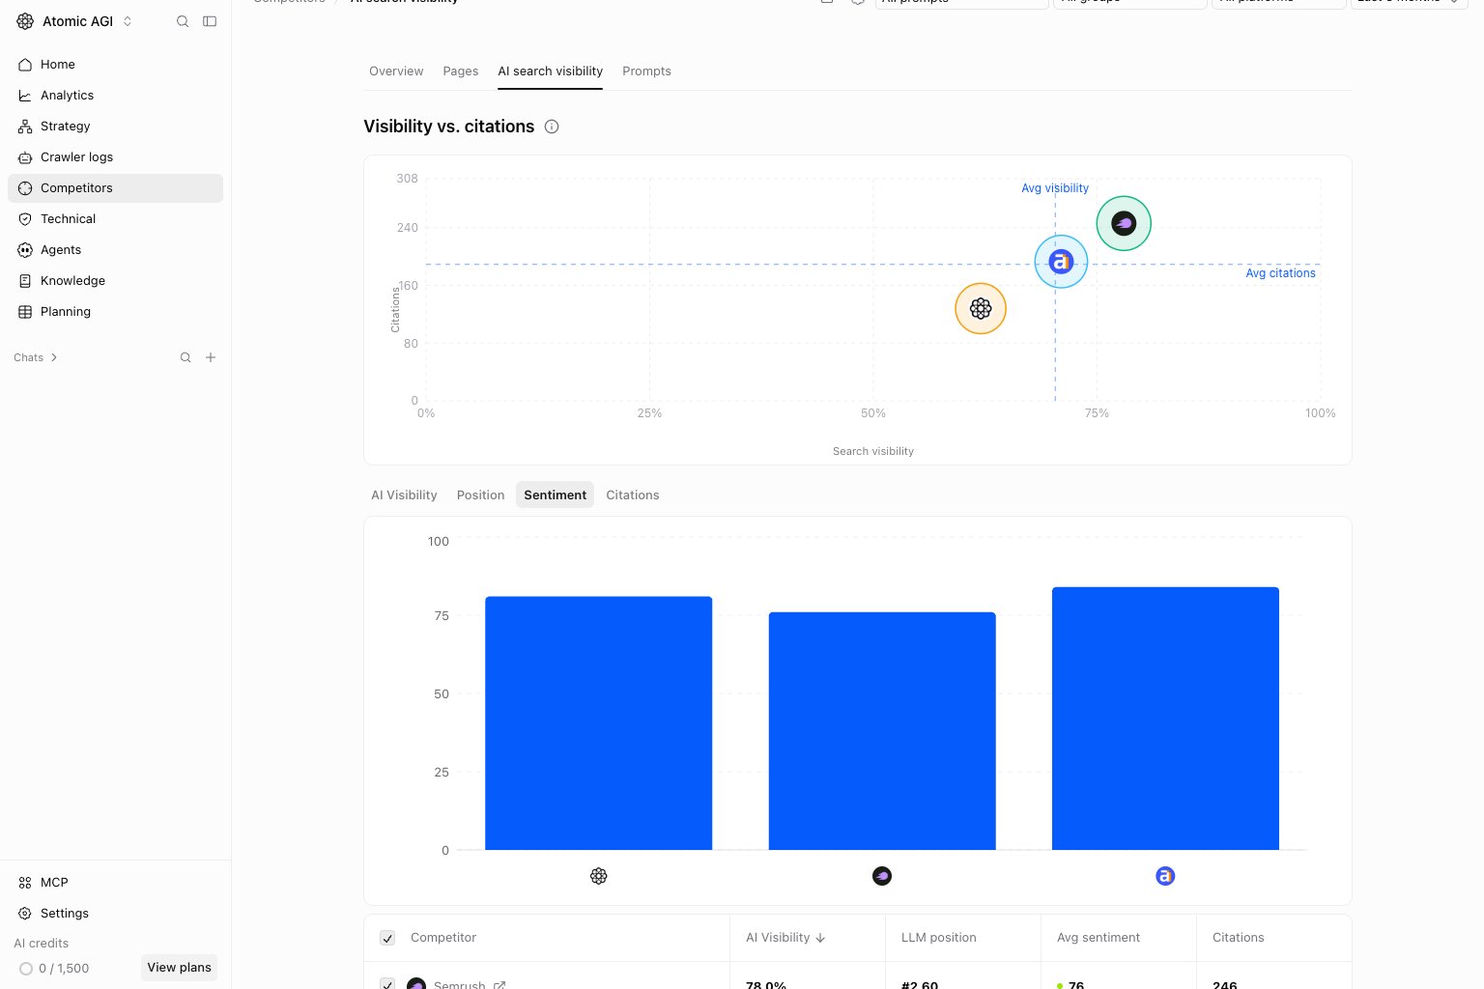Start a new chat with plus icon

pos(211,357)
